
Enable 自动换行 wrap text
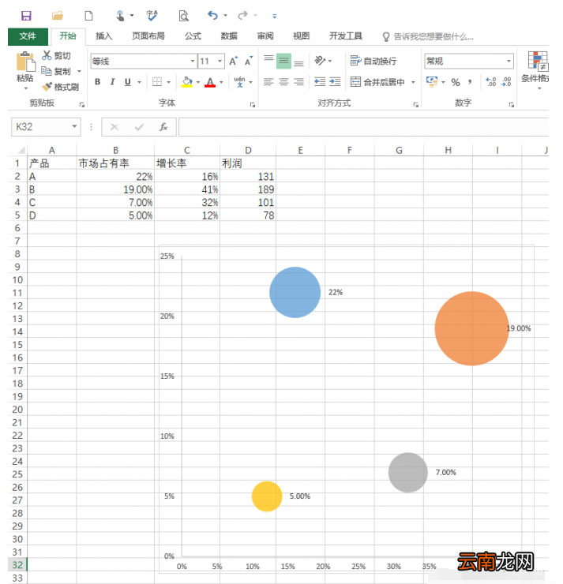[x=373, y=61]
